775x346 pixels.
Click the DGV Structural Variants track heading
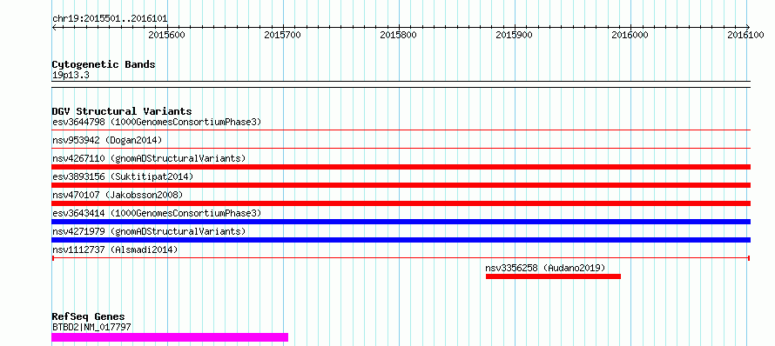pos(122,111)
